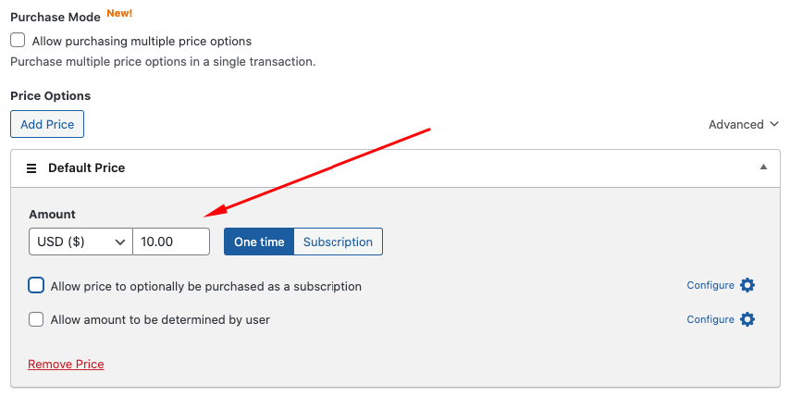790x409 pixels.
Task: Click the Add Price button
Action: (47, 124)
